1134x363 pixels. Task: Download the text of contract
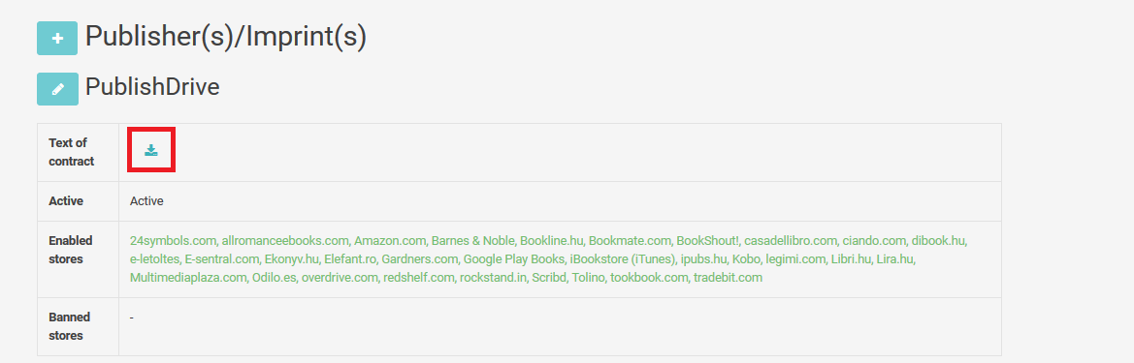[x=151, y=150]
